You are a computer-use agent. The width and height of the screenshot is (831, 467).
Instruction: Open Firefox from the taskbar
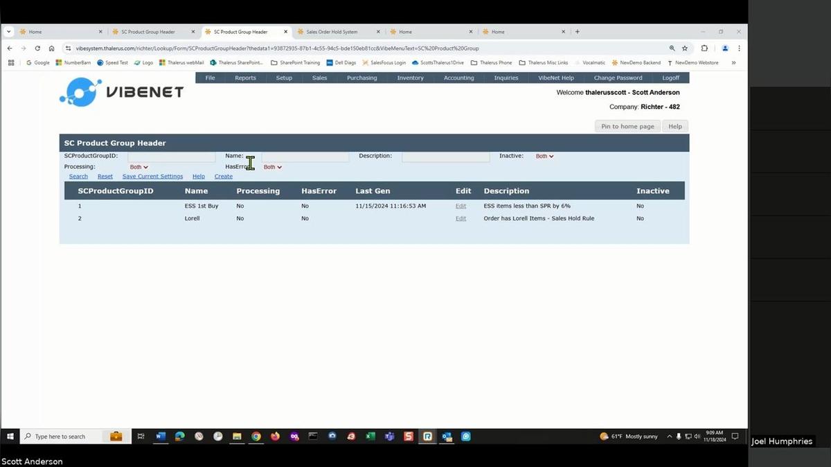tap(275, 437)
